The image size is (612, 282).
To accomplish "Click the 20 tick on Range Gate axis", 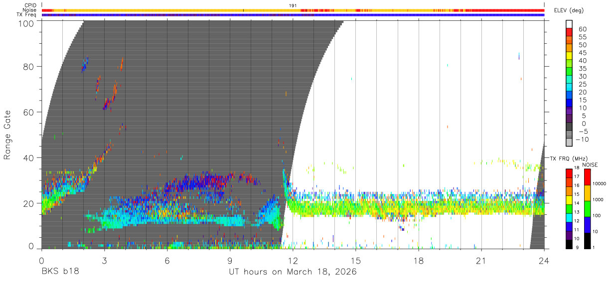I will point(28,203).
